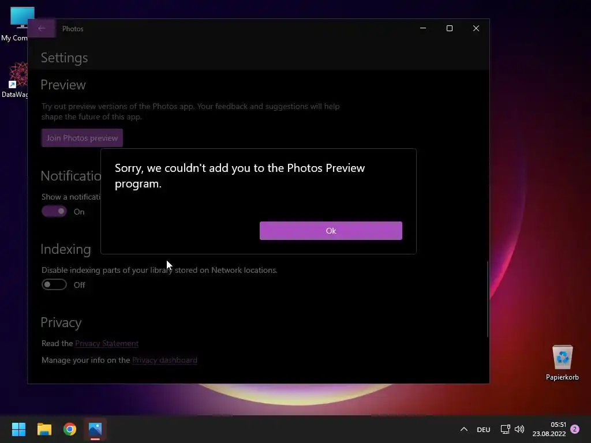This screenshot has height=443, width=591.
Task: Show hidden icons in the system tray
Action: click(x=464, y=429)
